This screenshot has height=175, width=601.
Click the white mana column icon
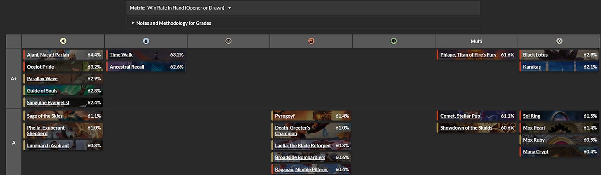click(x=63, y=41)
